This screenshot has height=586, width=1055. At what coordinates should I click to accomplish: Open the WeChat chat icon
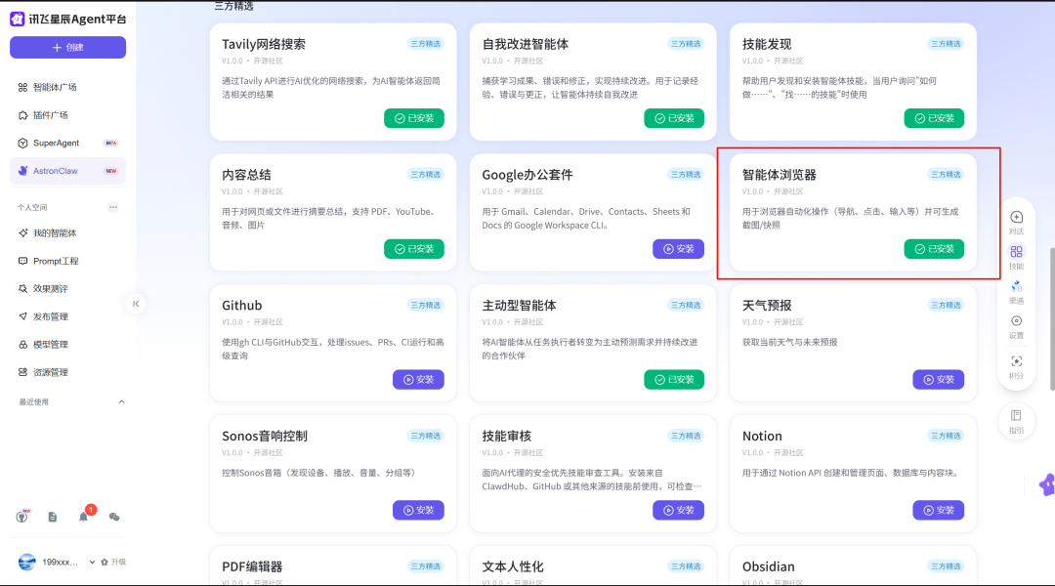(x=114, y=517)
